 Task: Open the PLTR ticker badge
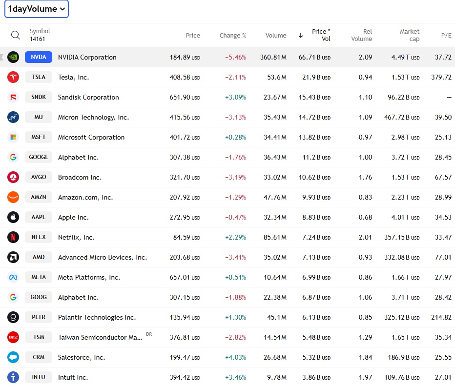[x=39, y=317]
